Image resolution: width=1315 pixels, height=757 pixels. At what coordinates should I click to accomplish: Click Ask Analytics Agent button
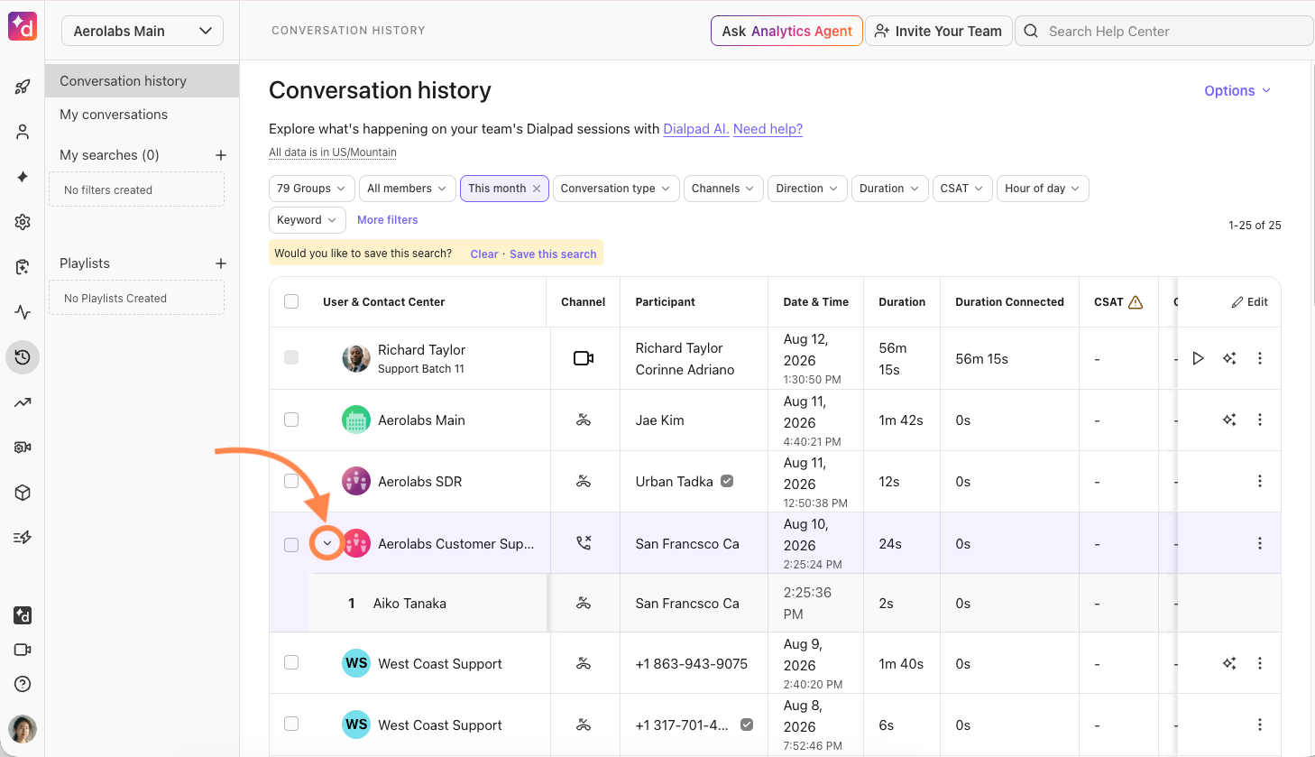[x=786, y=31]
